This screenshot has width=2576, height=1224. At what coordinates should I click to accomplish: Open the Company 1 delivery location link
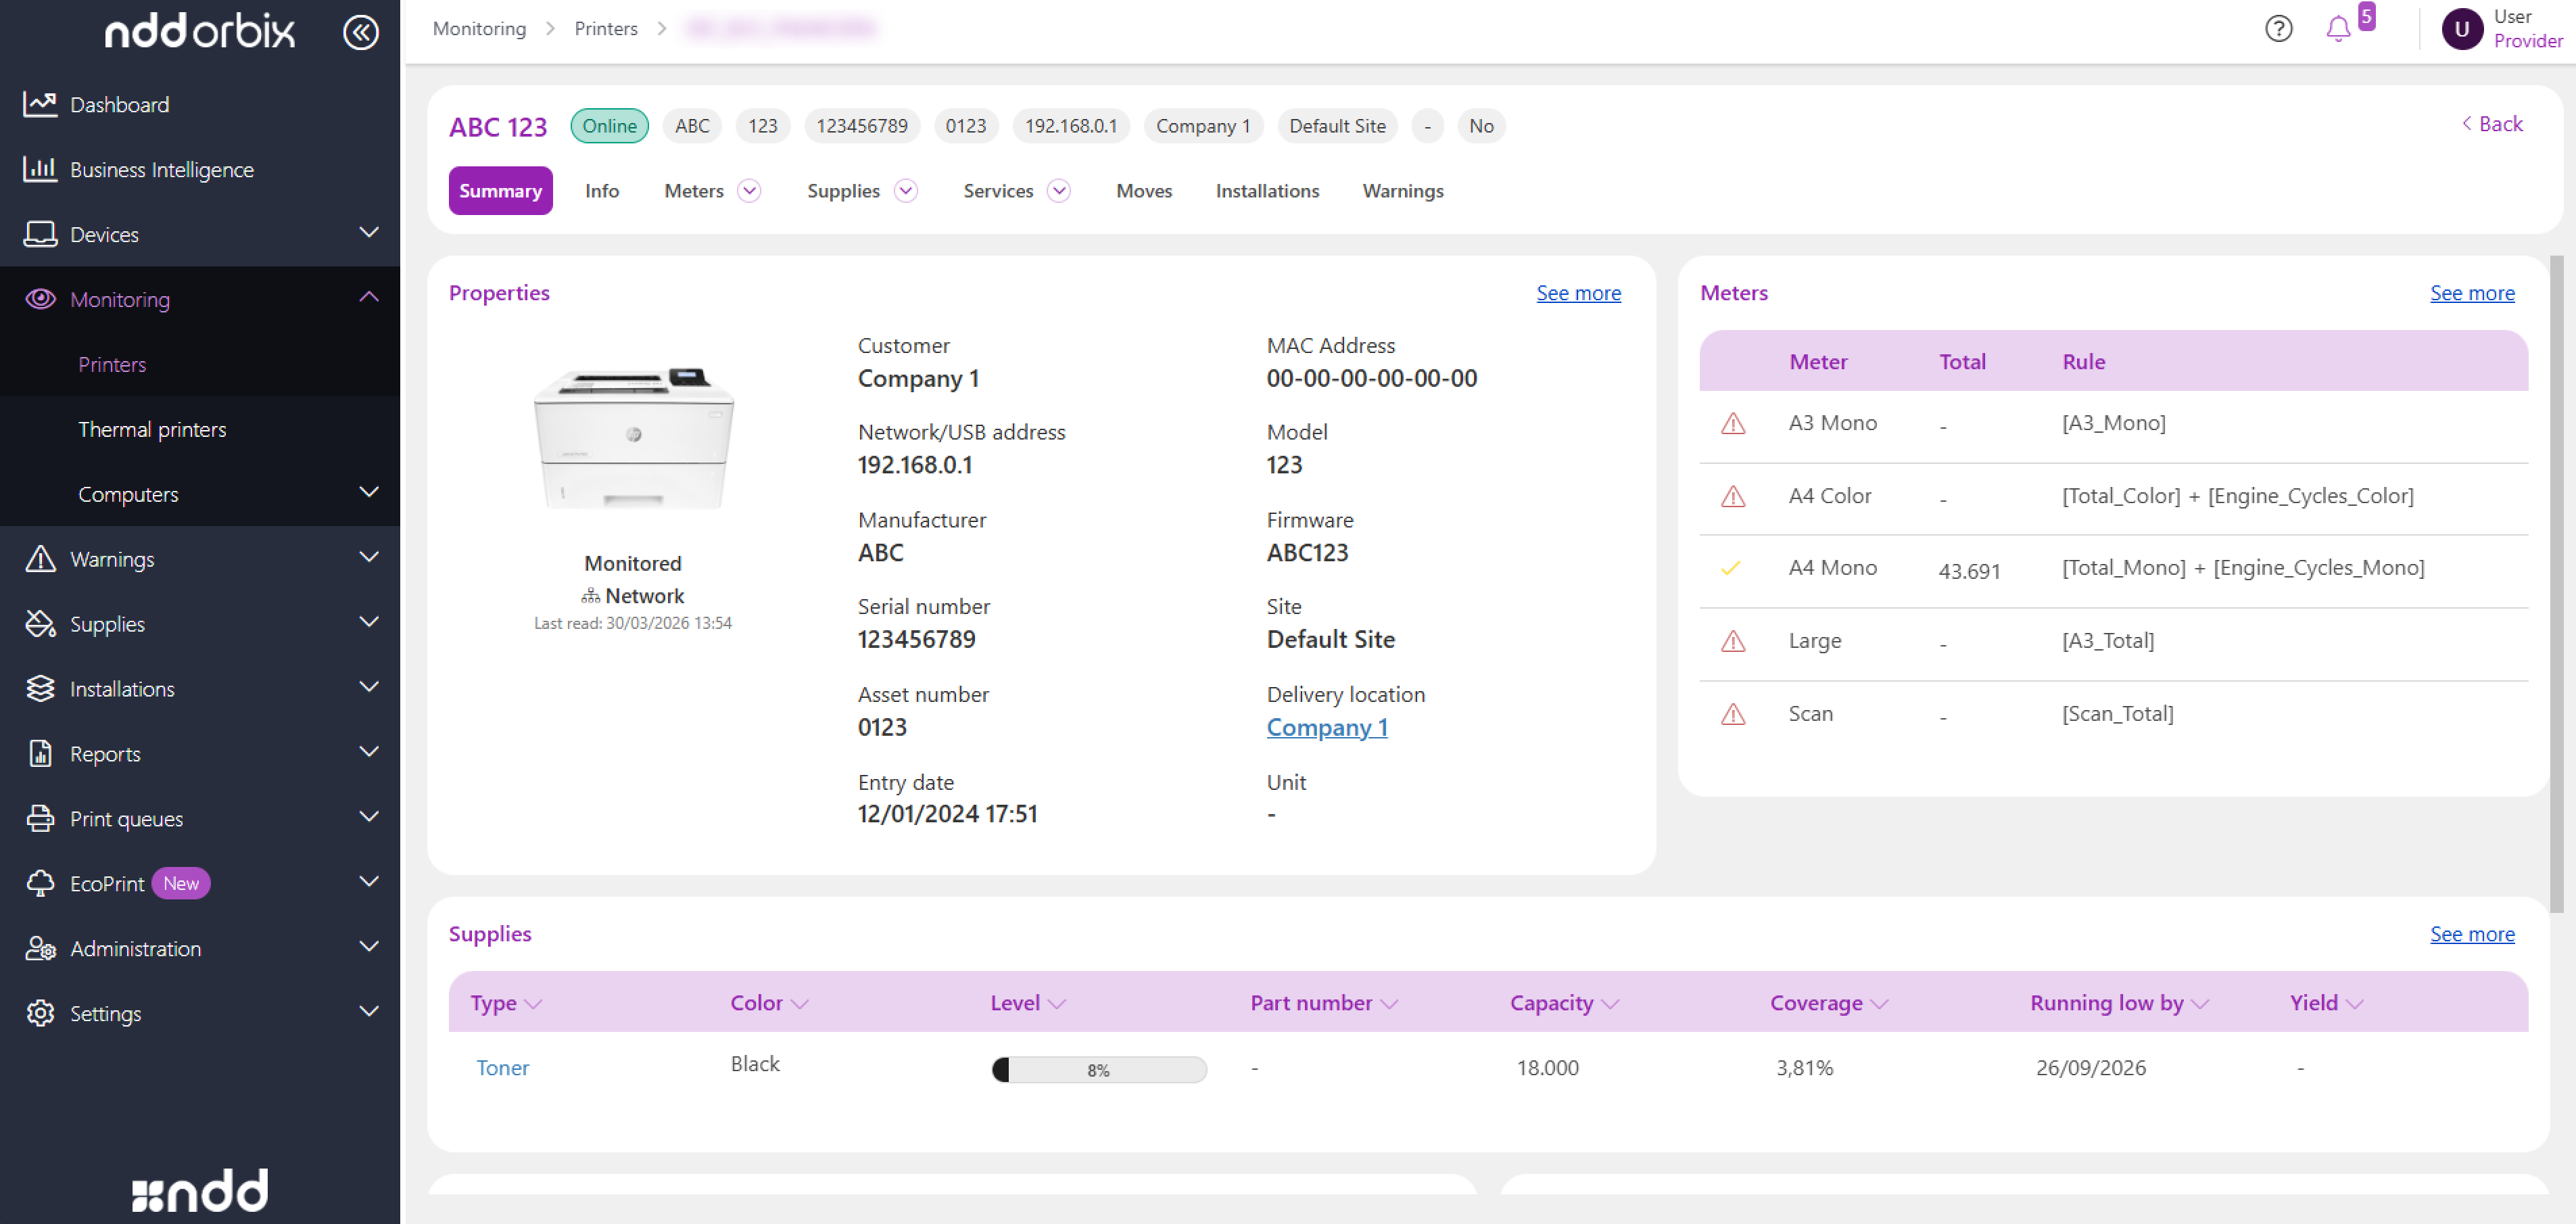pyautogui.click(x=1326, y=727)
